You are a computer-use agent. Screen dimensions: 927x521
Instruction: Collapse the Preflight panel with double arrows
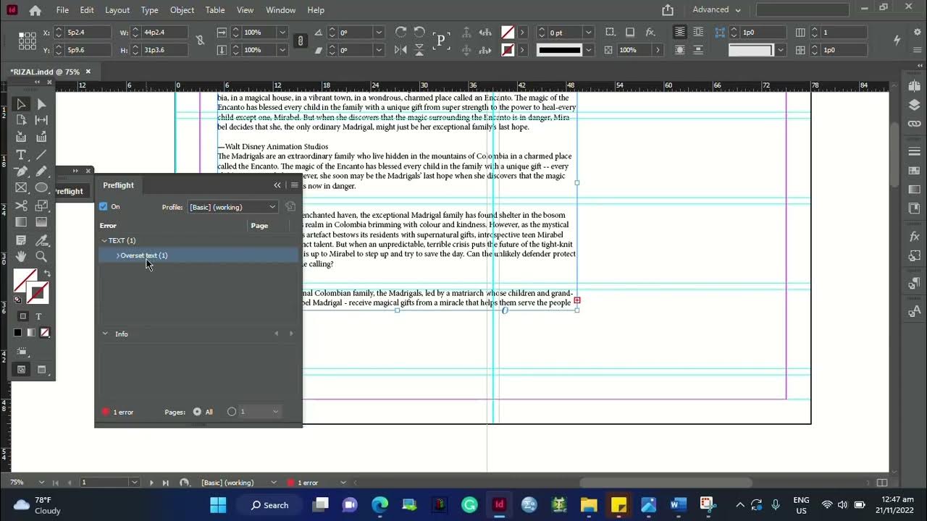277,185
